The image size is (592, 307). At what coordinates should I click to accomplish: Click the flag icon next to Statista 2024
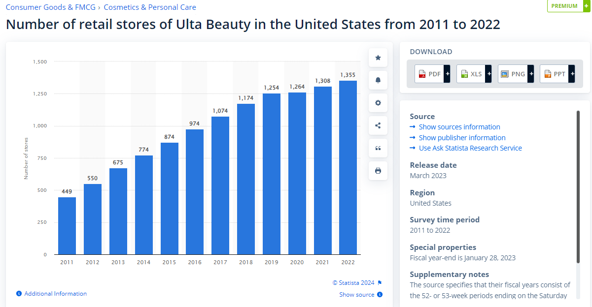(x=380, y=283)
